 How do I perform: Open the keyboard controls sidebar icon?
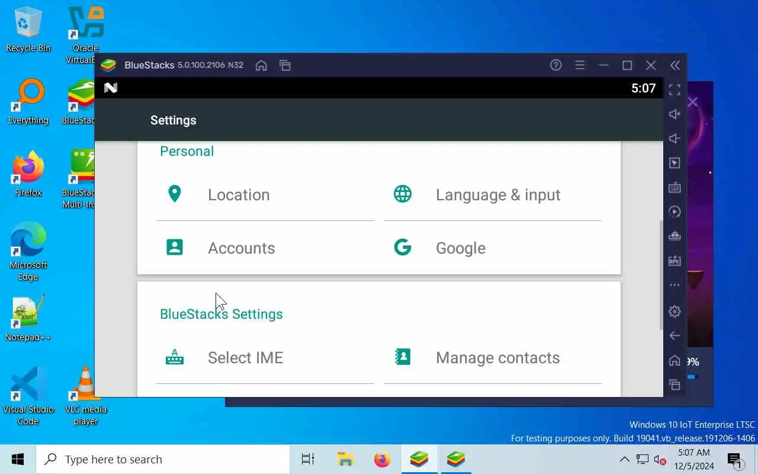point(675,188)
